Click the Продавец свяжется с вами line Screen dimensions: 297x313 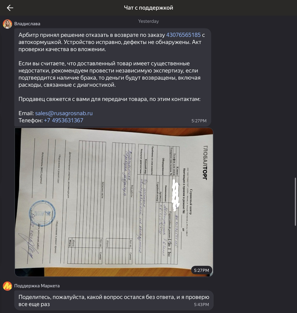click(x=109, y=99)
